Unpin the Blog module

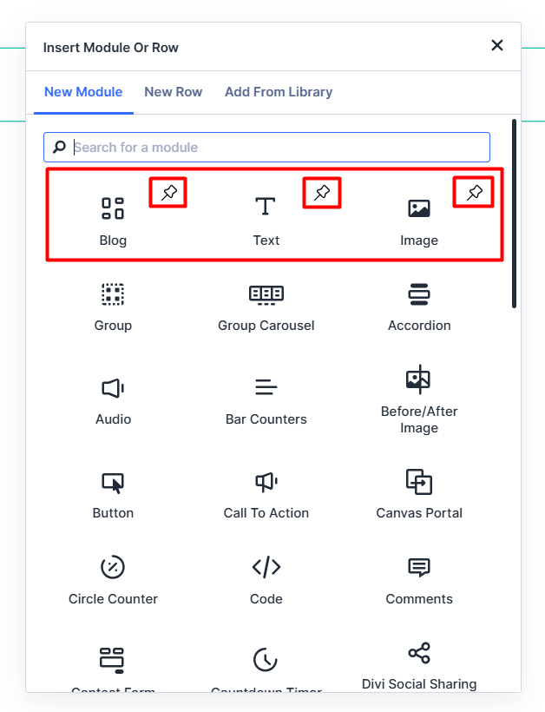(168, 193)
